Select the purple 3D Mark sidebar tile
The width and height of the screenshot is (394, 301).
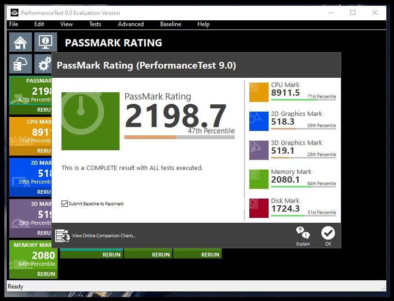click(30, 214)
